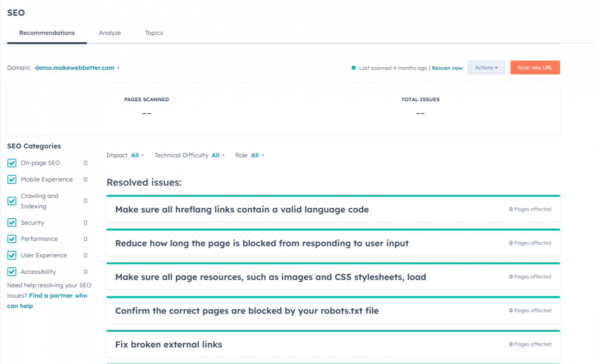Toggle the Security category checkbox
Viewport: 596px width, 364px height.
(x=12, y=223)
